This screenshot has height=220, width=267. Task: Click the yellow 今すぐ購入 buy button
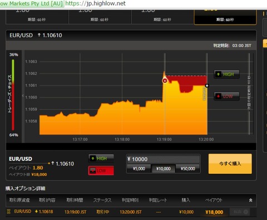click(230, 164)
